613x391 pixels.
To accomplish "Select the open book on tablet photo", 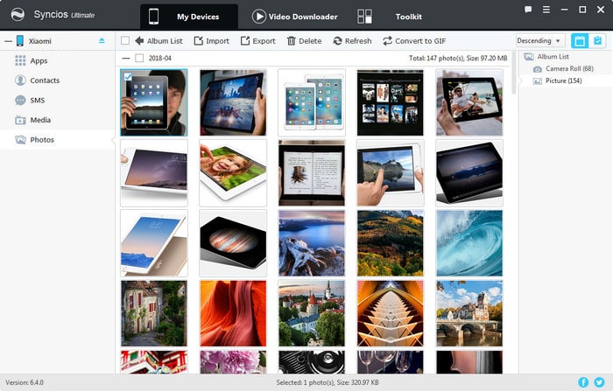I will [x=312, y=173].
